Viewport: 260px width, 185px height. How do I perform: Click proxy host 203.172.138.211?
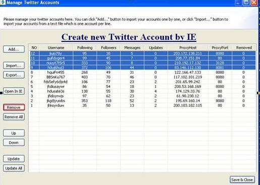[188, 53]
